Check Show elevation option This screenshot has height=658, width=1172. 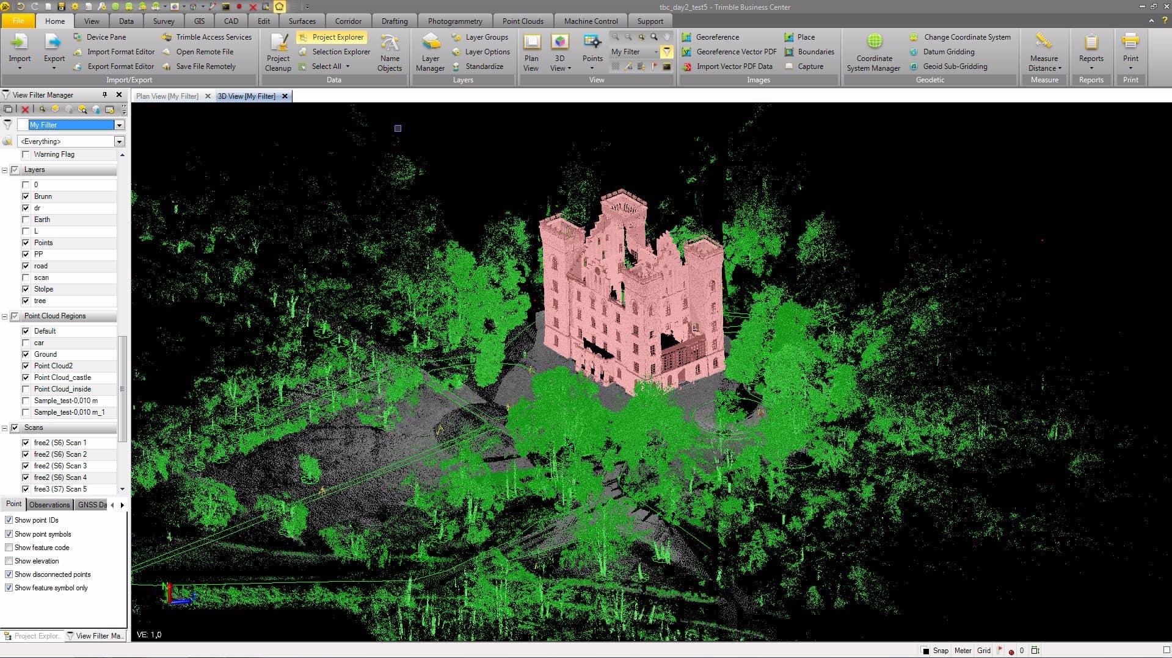tap(9, 561)
